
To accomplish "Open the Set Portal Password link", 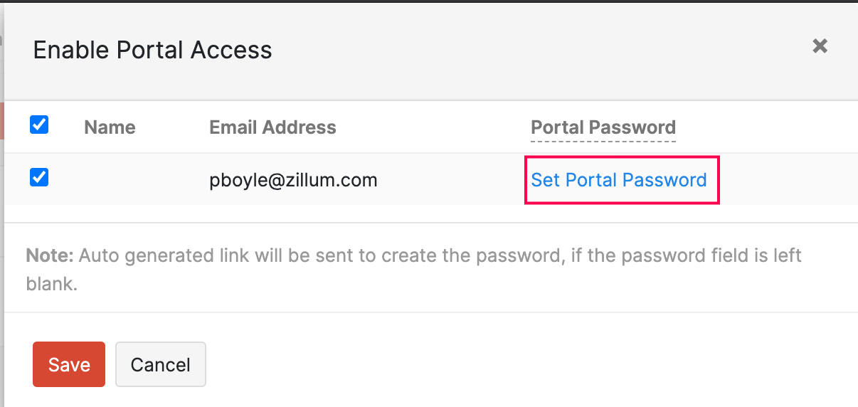I will pyautogui.click(x=619, y=180).
